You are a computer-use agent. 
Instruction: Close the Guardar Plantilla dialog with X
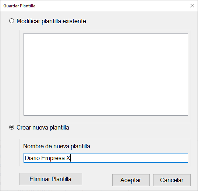(x=192, y=6)
